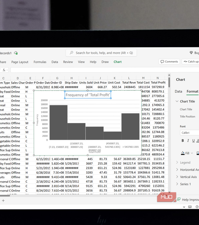
Task: Add a new sheet with plus icon
Action: (3, 201)
